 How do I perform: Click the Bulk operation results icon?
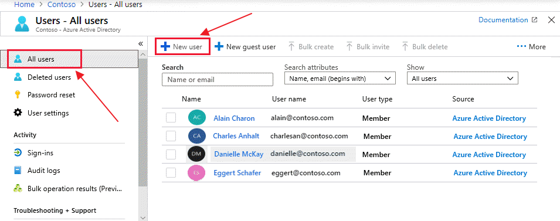point(18,189)
